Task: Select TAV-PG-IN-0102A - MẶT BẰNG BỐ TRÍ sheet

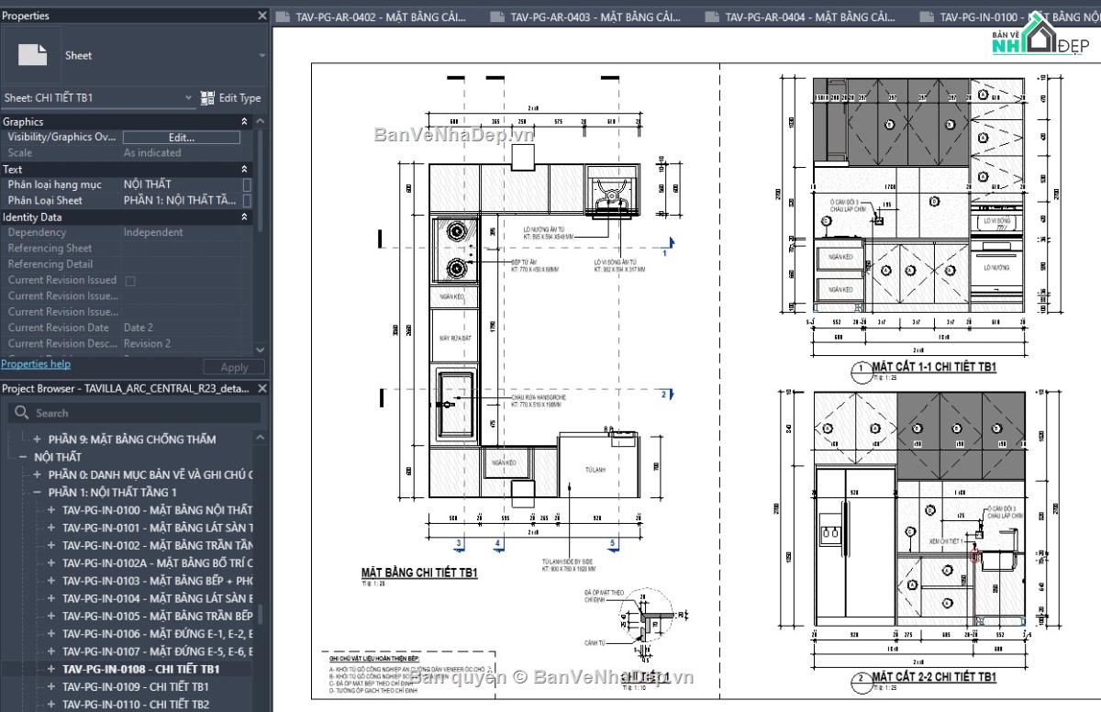Action: pos(158,563)
